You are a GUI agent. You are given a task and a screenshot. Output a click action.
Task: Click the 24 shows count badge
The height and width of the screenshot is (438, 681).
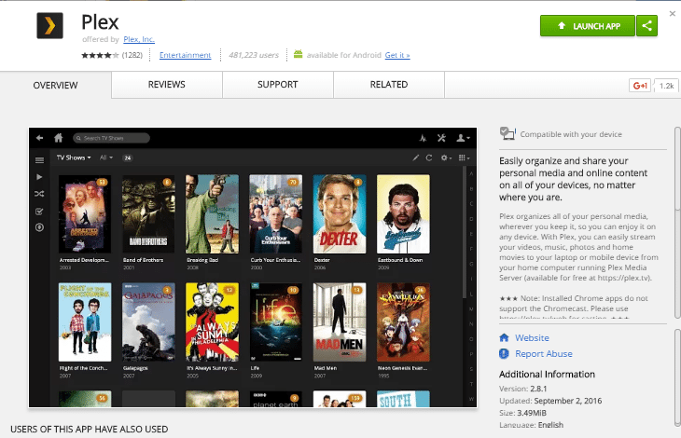(x=127, y=157)
